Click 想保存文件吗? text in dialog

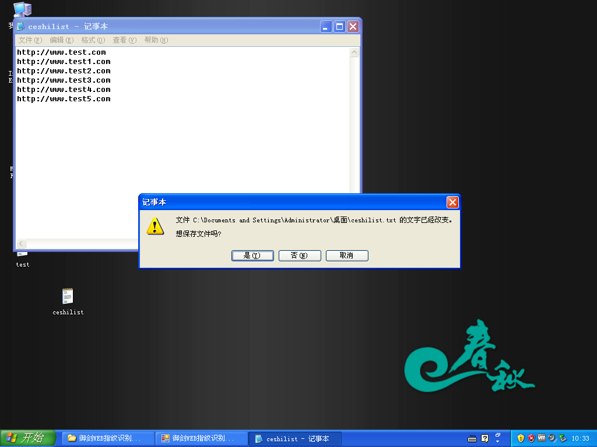pos(198,234)
